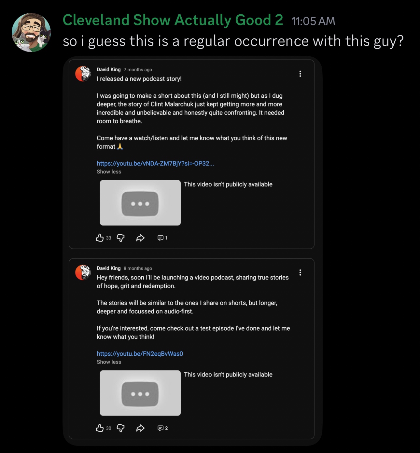The width and height of the screenshot is (420, 453).
Task: Open the youtu.be/vNDA-ZM7BjY link
Action: pyautogui.click(x=155, y=163)
